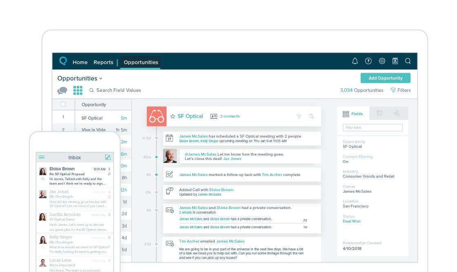Click the Eloise Brown avatar in the inbox

pos(43,171)
